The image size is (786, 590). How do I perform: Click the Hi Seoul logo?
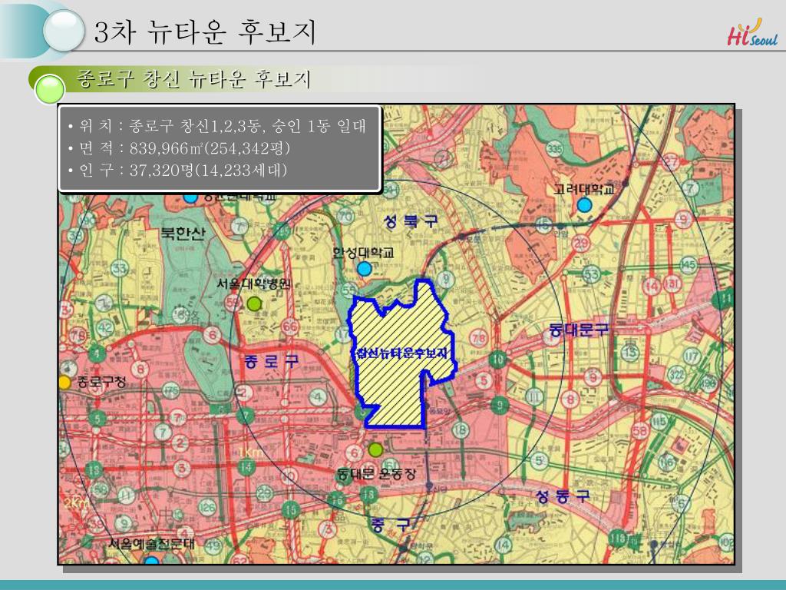click(752, 32)
